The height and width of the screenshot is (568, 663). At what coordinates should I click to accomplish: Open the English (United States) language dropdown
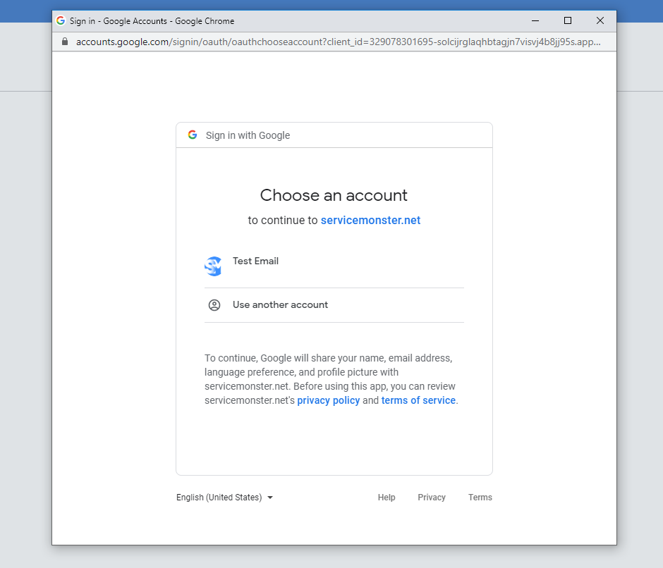pyautogui.click(x=224, y=498)
